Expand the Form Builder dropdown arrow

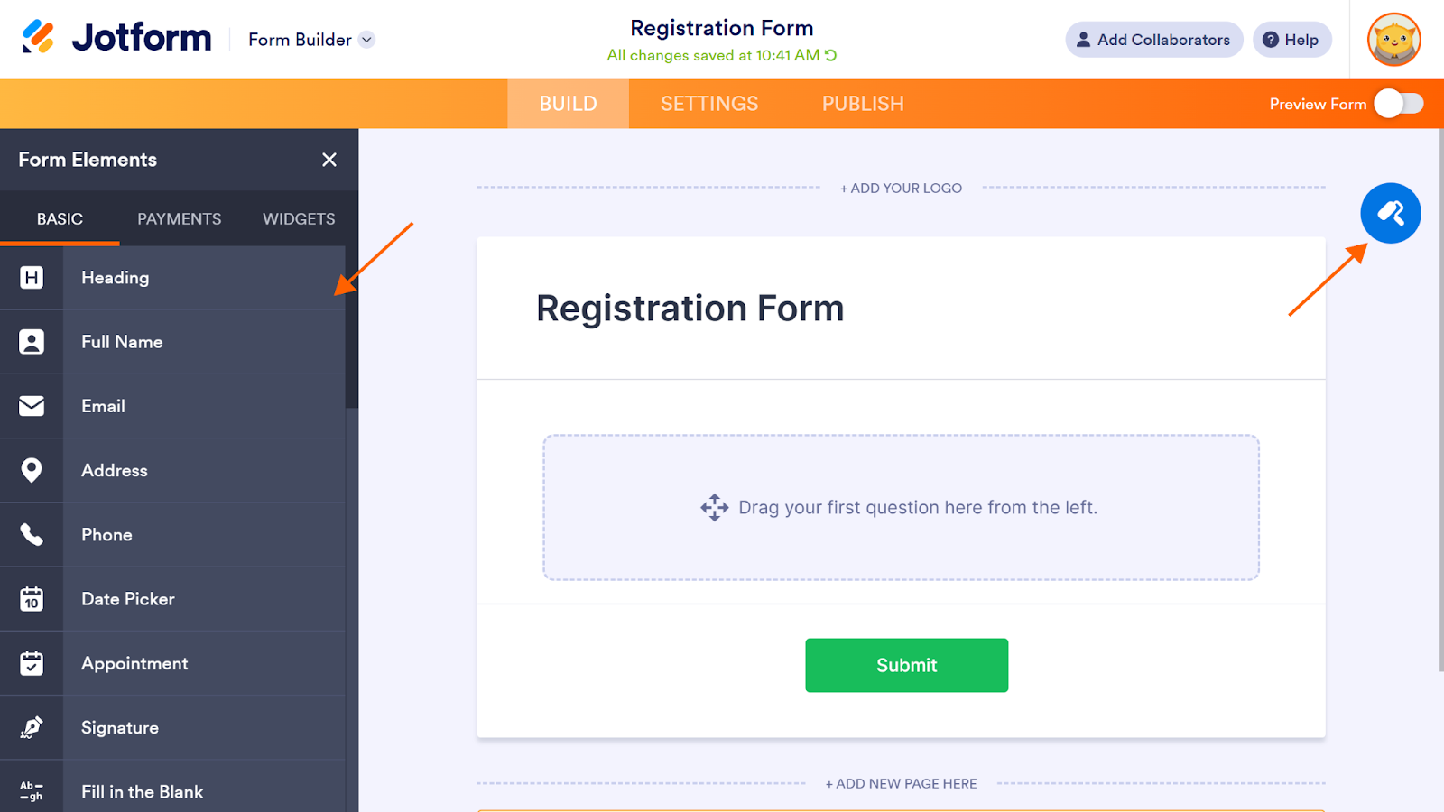click(x=366, y=40)
